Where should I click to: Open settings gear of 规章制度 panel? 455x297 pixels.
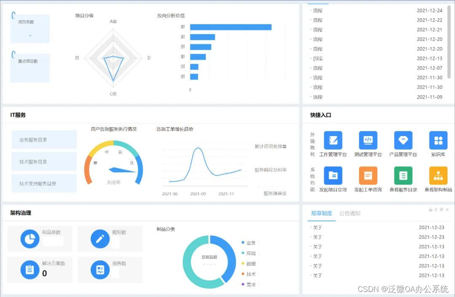tap(442, 209)
